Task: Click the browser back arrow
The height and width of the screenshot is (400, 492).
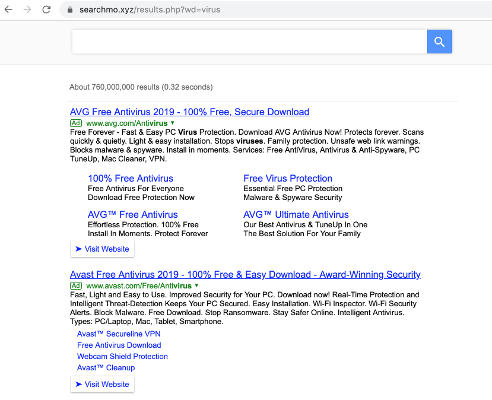Action: point(8,9)
